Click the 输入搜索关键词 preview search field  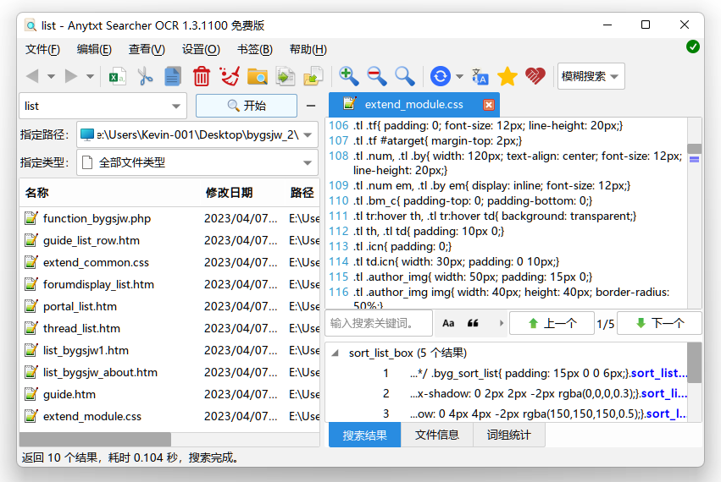coord(379,323)
